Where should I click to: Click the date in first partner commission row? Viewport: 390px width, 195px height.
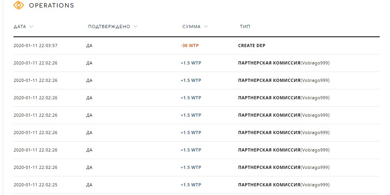click(35, 63)
